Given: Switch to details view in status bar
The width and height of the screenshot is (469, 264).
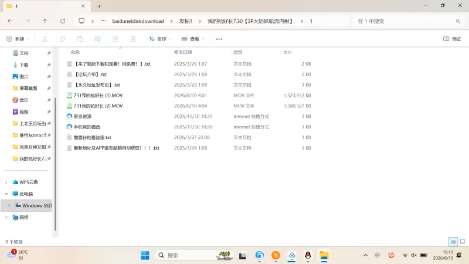Looking at the screenshot, I should point(453,242).
